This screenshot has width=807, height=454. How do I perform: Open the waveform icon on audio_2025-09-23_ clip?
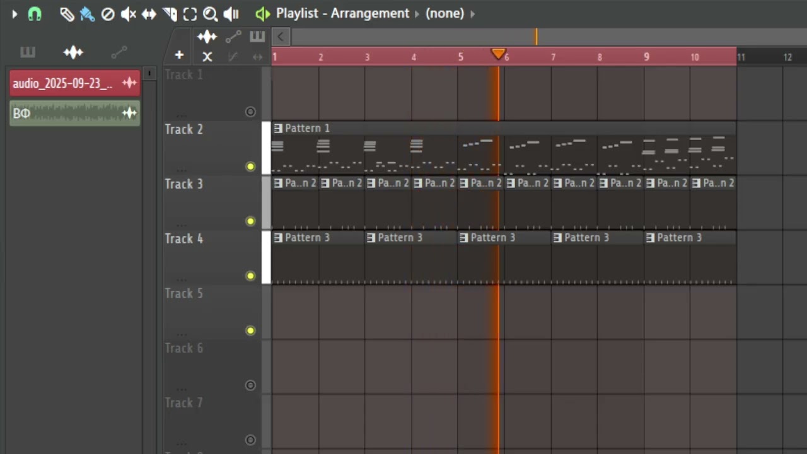pos(129,83)
